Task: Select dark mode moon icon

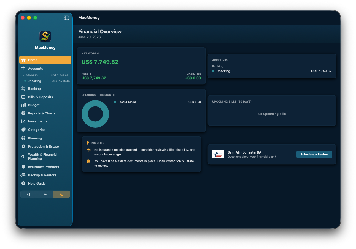Action: (x=62, y=195)
